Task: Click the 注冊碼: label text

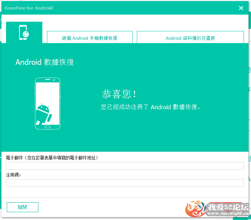Action: [x=13, y=175]
